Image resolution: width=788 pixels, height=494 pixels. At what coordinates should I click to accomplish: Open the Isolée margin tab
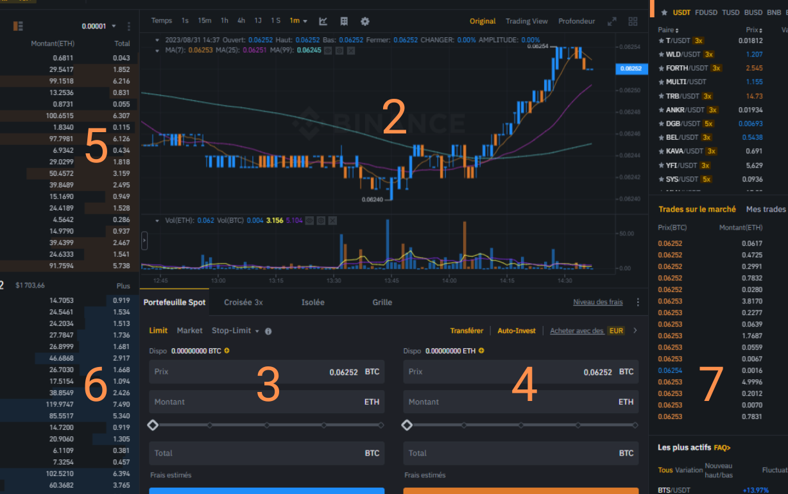point(313,302)
